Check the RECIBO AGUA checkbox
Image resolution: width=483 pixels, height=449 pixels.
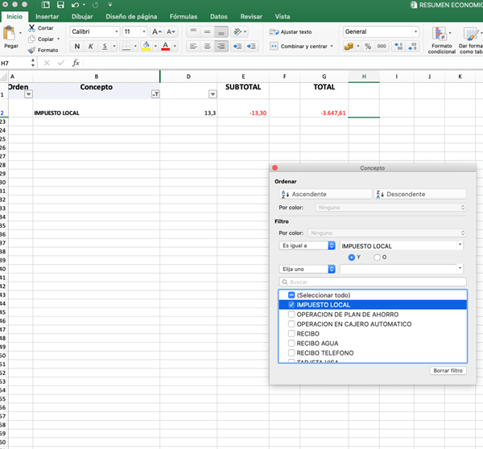[x=291, y=344]
